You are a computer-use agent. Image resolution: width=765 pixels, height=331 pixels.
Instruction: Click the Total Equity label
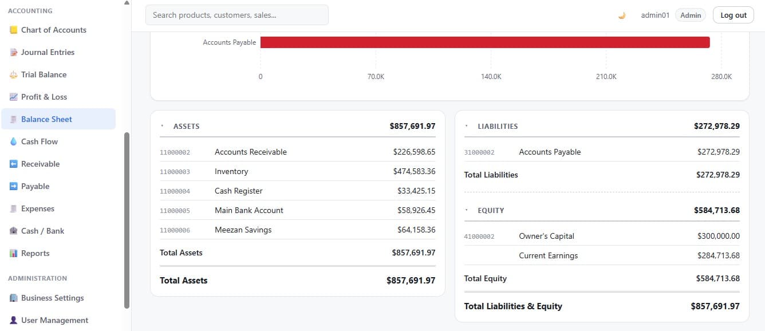pos(486,278)
